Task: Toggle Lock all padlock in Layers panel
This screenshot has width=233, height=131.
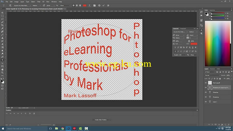Action: [x=220, y=79]
